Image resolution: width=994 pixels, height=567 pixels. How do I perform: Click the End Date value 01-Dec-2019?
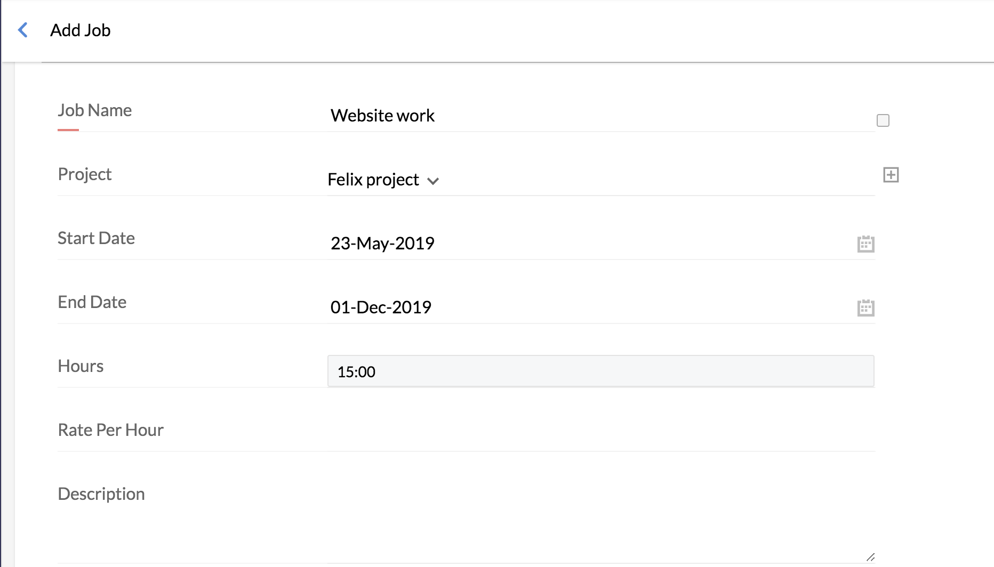coord(381,307)
